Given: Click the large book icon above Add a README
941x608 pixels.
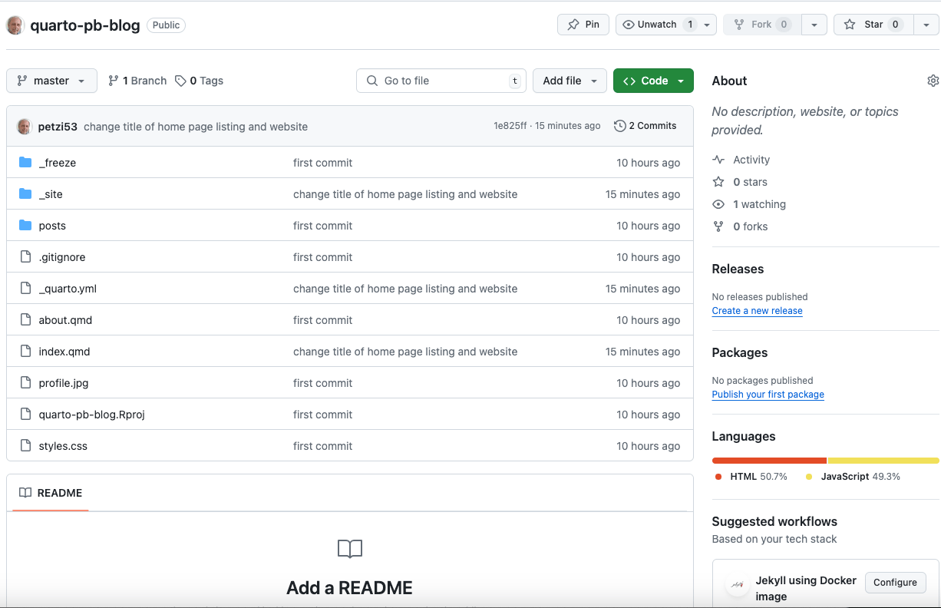Looking at the screenshot, I should click(x=350, y=549).
